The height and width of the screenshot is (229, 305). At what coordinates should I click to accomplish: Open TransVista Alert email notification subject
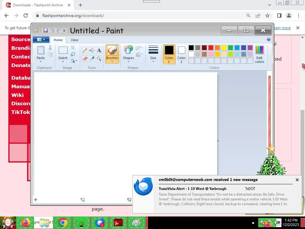[193, 189]
